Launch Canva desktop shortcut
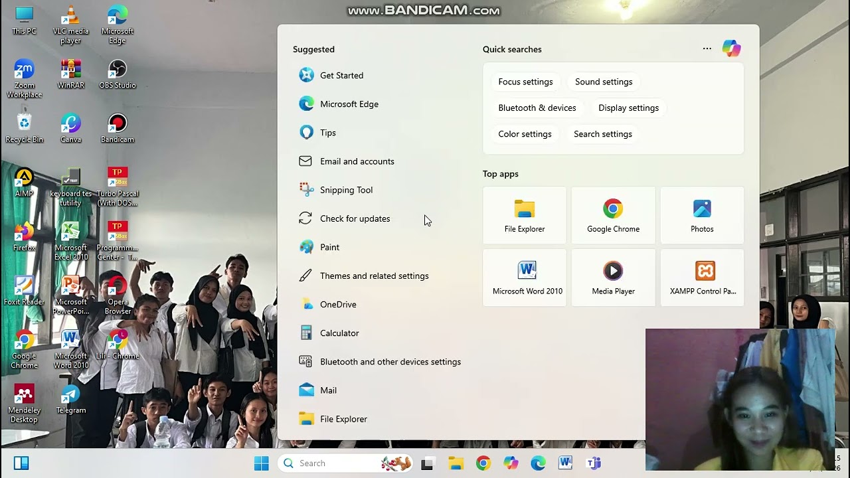The width and height of the screenshot is (850, 478). click(70, 129)
